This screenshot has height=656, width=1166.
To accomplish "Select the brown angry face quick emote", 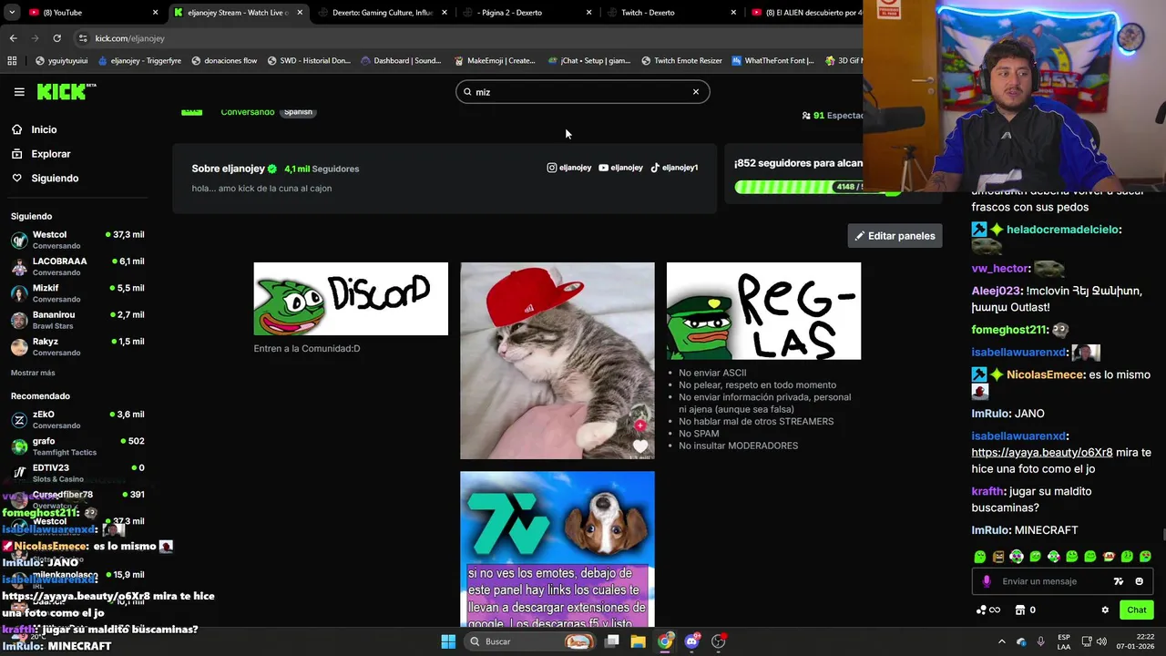I will tap(997, 556).
